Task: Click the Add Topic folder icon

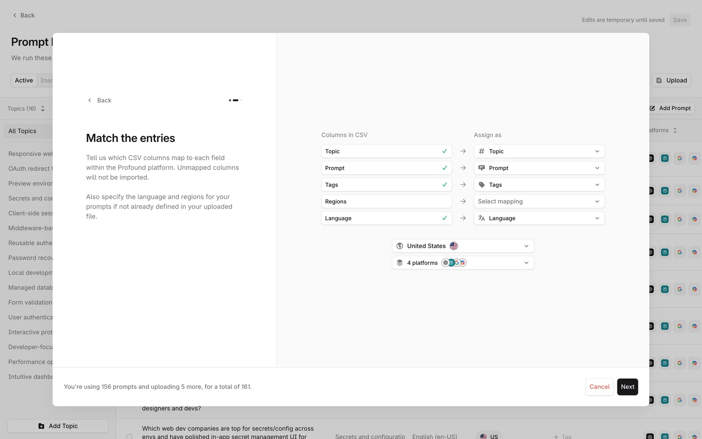Action: tap(41, 426)
